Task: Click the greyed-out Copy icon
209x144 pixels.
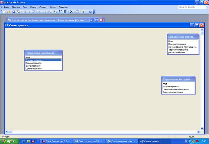Action: click(x=44, y=12)
